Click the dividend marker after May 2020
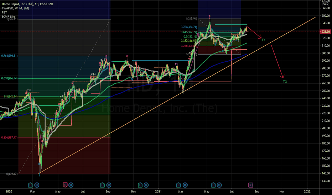 [71, 185]
